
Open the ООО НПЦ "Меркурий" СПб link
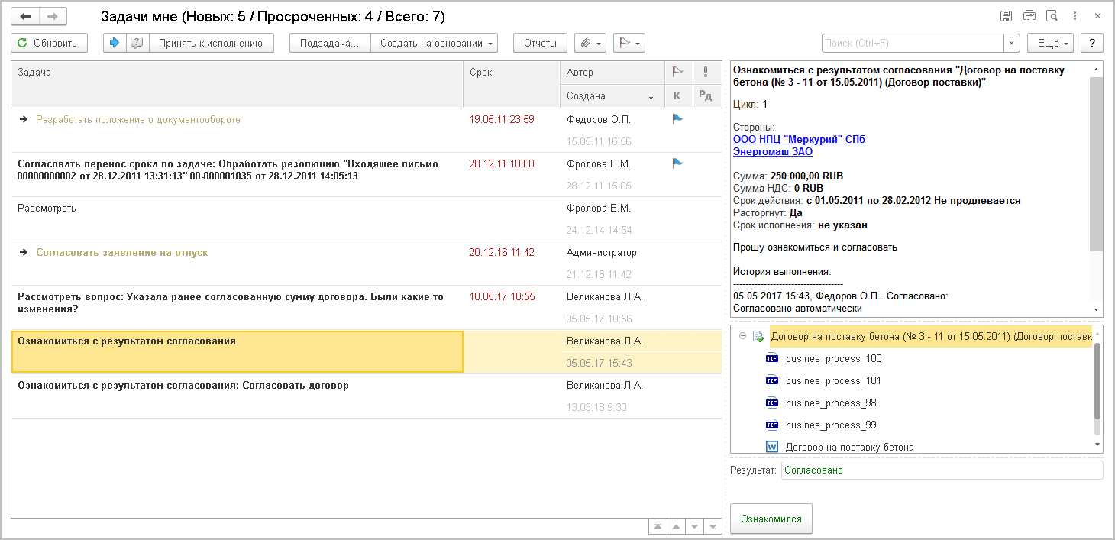pyautogui.click(x=799, y=139)
